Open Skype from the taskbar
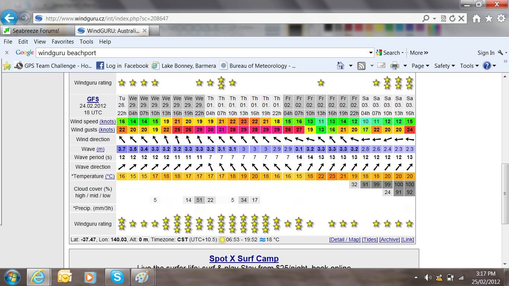This screenshot has width=509, height=286. [117, 277]
